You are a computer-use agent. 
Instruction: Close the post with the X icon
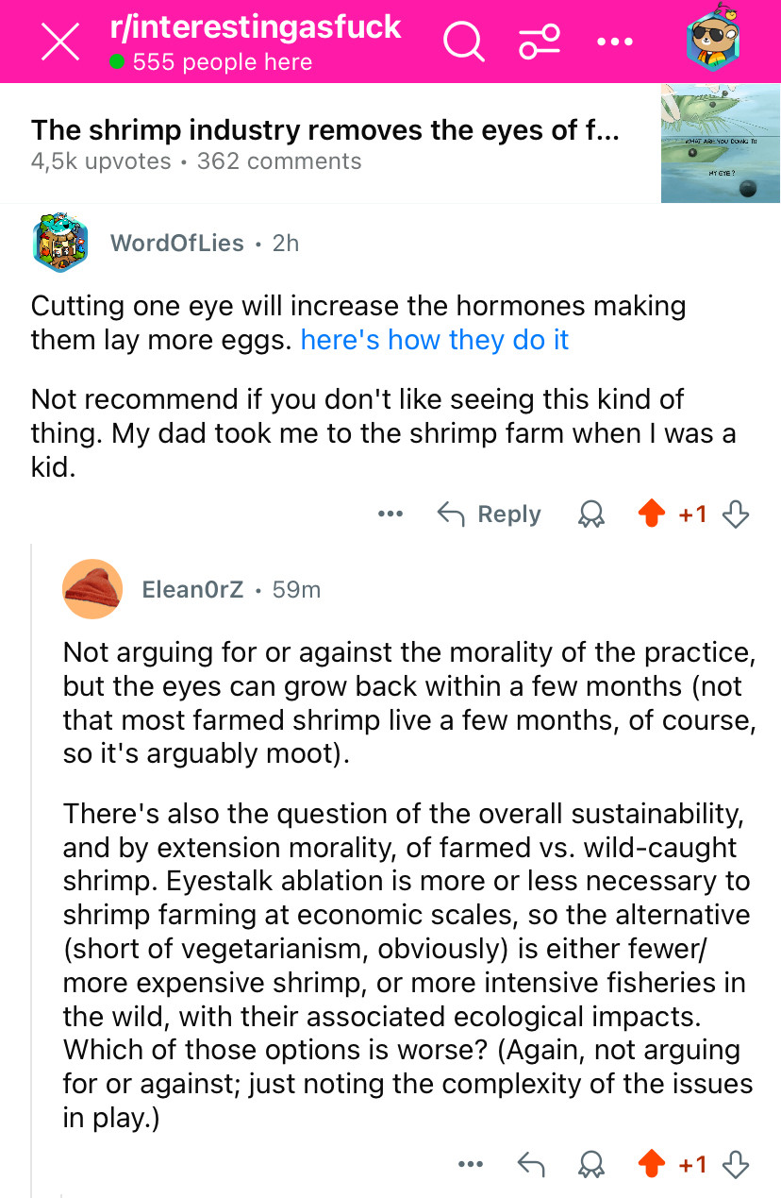coord(61,43)
